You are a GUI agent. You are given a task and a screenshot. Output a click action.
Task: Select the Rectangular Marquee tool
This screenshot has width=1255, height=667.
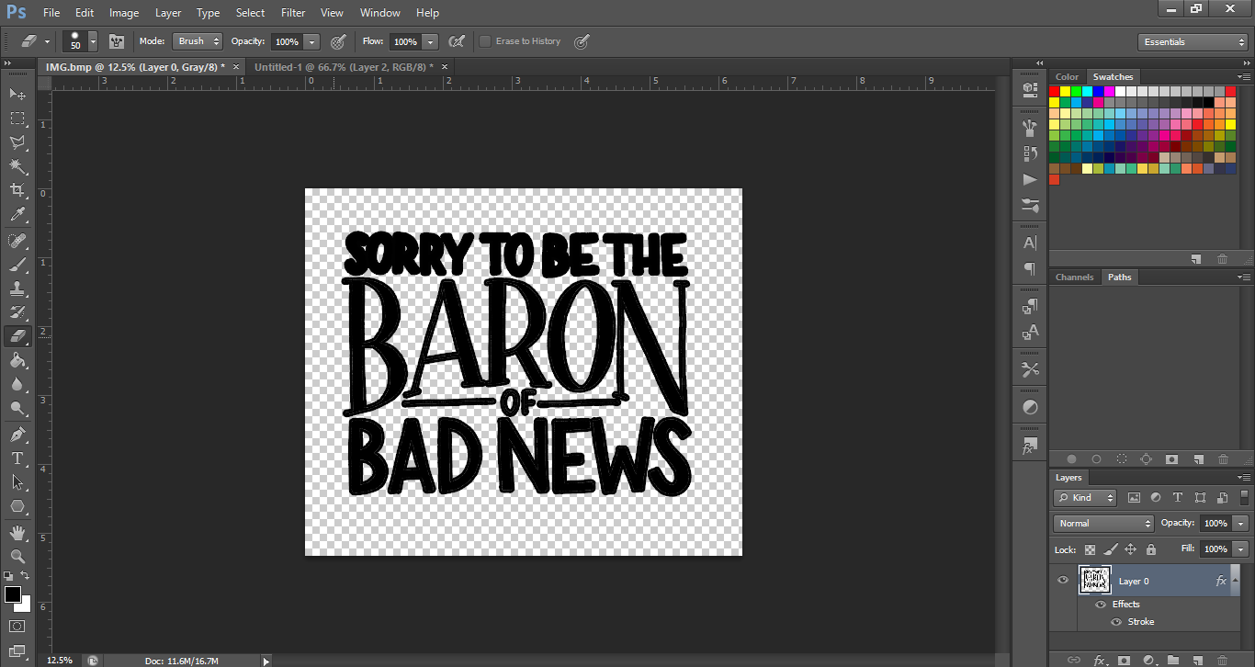point(17,119)
